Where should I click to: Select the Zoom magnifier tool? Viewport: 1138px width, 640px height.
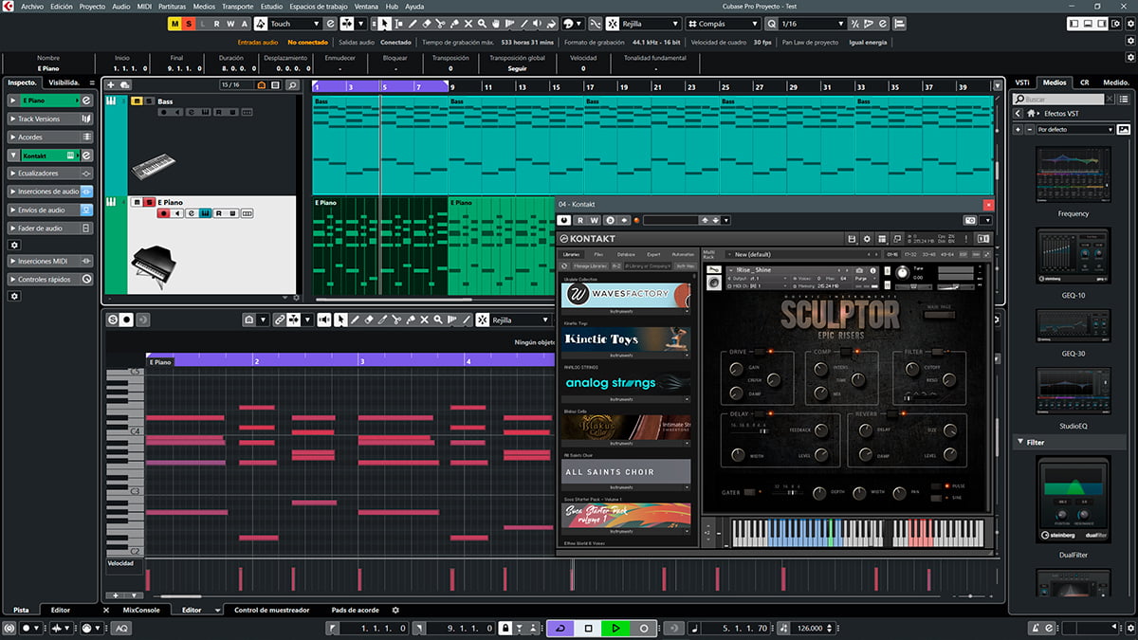point(483,23)
